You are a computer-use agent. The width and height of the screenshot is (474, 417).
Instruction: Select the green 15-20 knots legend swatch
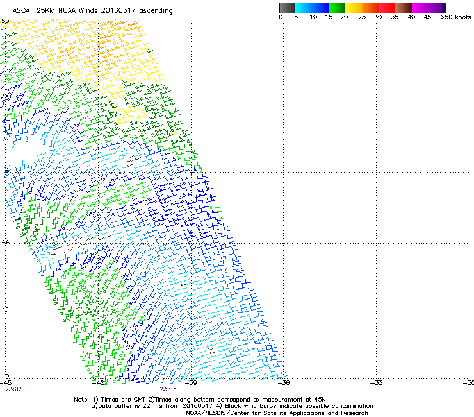click(337, 8)
